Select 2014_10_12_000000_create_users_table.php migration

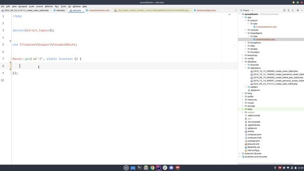point(275,71)
